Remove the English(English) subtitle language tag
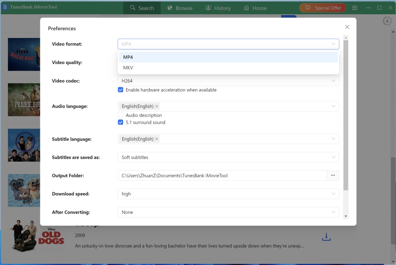This screenshot has width=396, height=265. point(157,139)
